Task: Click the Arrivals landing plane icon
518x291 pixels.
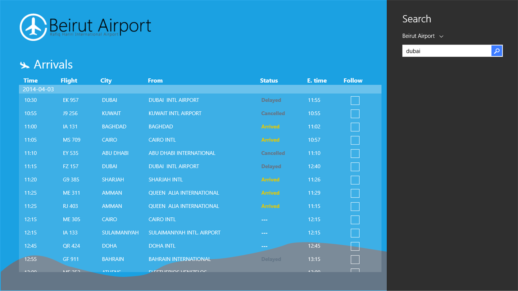Action: coord(24,65)
